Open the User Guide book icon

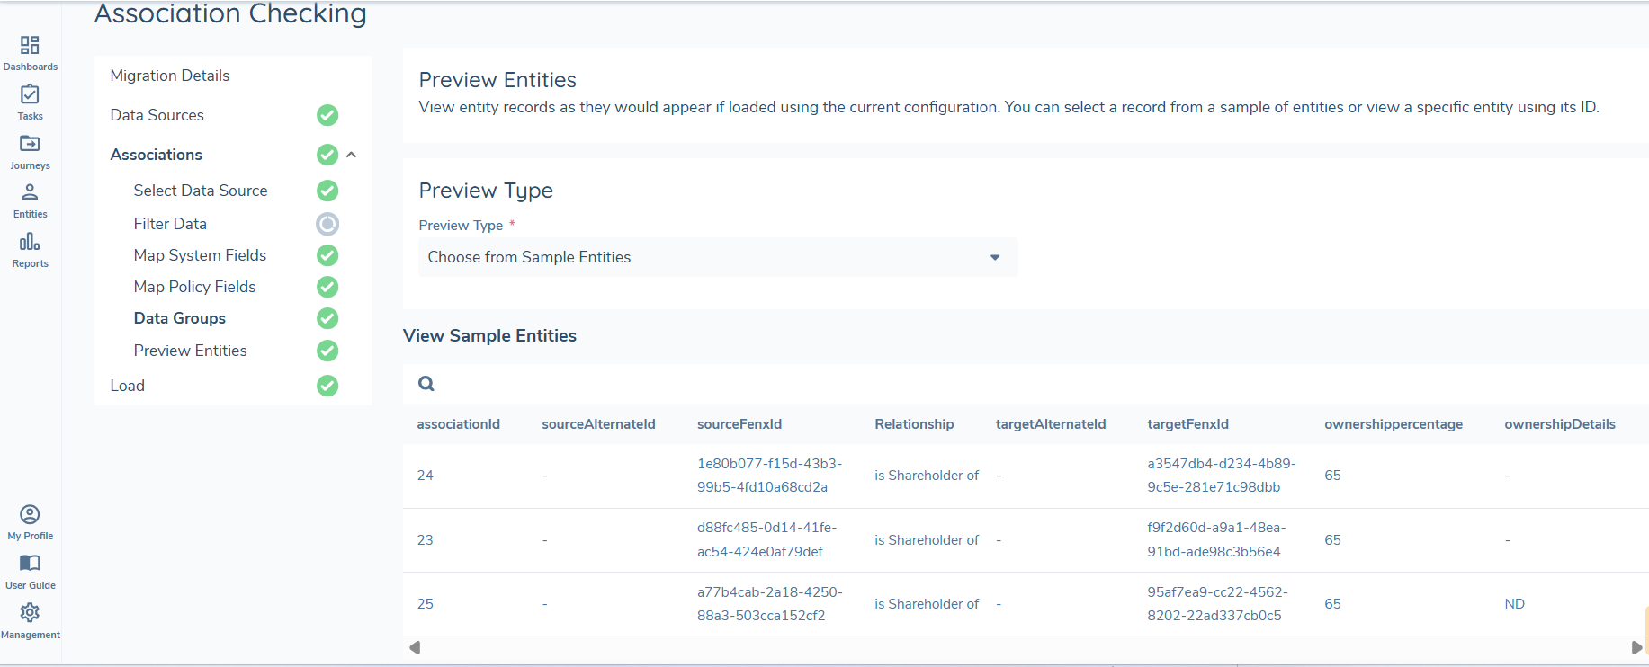30,564
